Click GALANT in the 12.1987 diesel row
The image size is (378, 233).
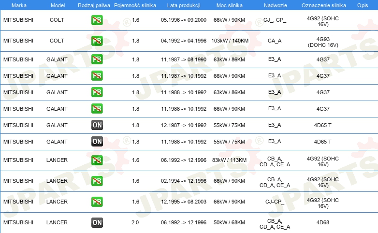pos(57,125)
